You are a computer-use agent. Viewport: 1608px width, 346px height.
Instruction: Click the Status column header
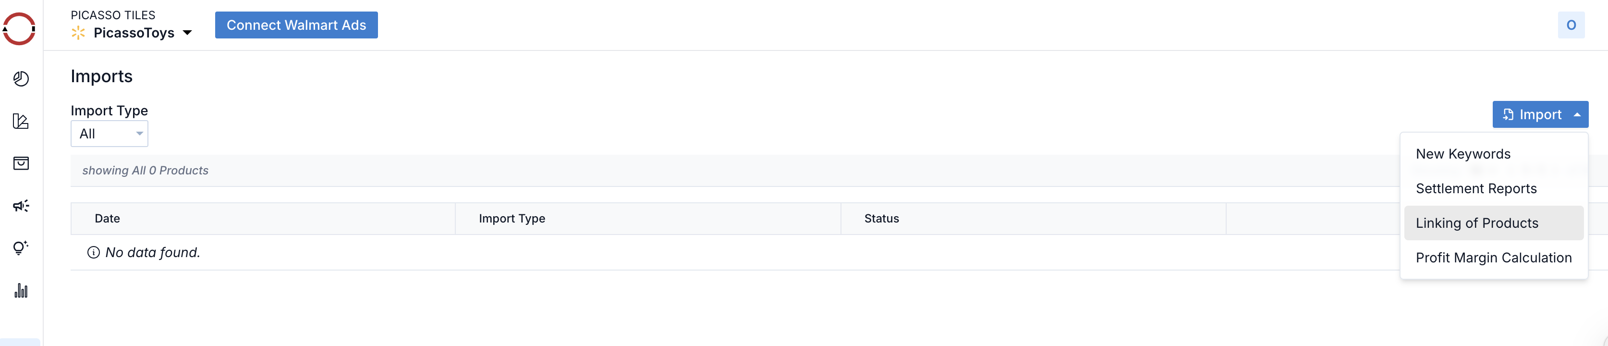click(881, 219)
